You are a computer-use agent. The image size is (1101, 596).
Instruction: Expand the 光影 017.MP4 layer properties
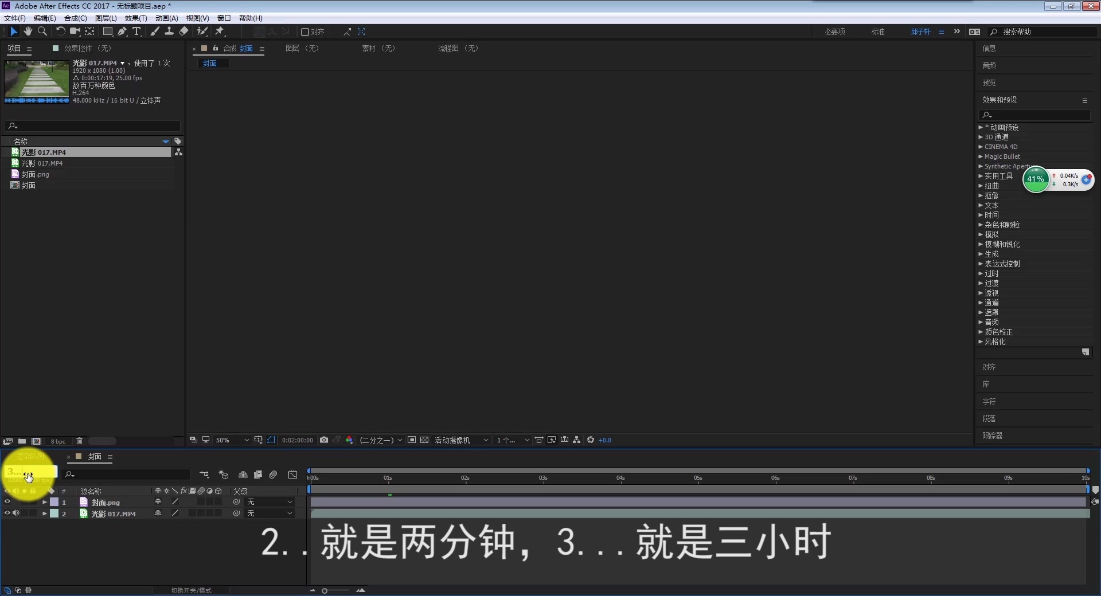pos(45,513)
